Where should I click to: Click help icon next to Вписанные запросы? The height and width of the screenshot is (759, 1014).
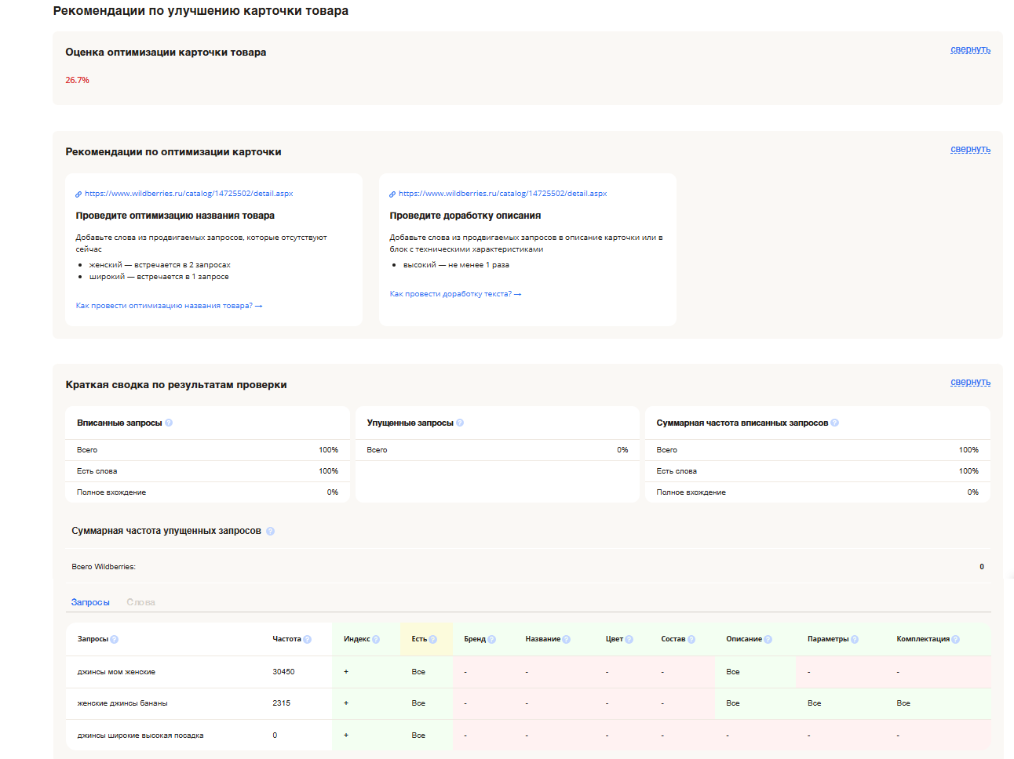tap(169, 423)
